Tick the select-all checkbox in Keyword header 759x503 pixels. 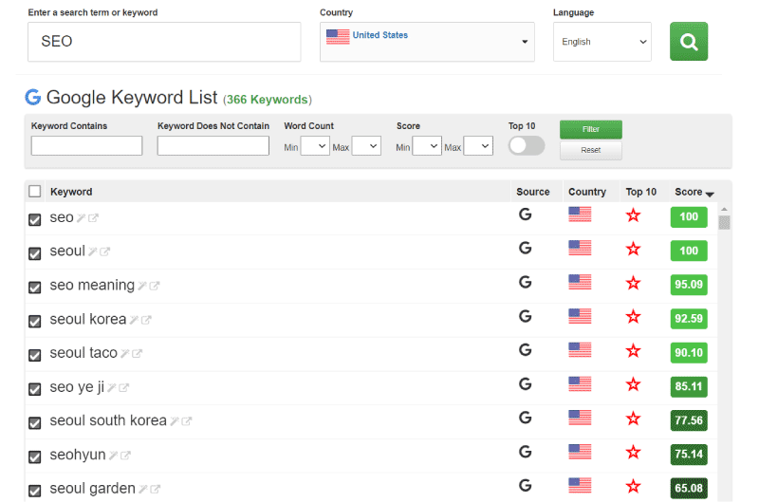pyautogui.click(x=35, y=191)
